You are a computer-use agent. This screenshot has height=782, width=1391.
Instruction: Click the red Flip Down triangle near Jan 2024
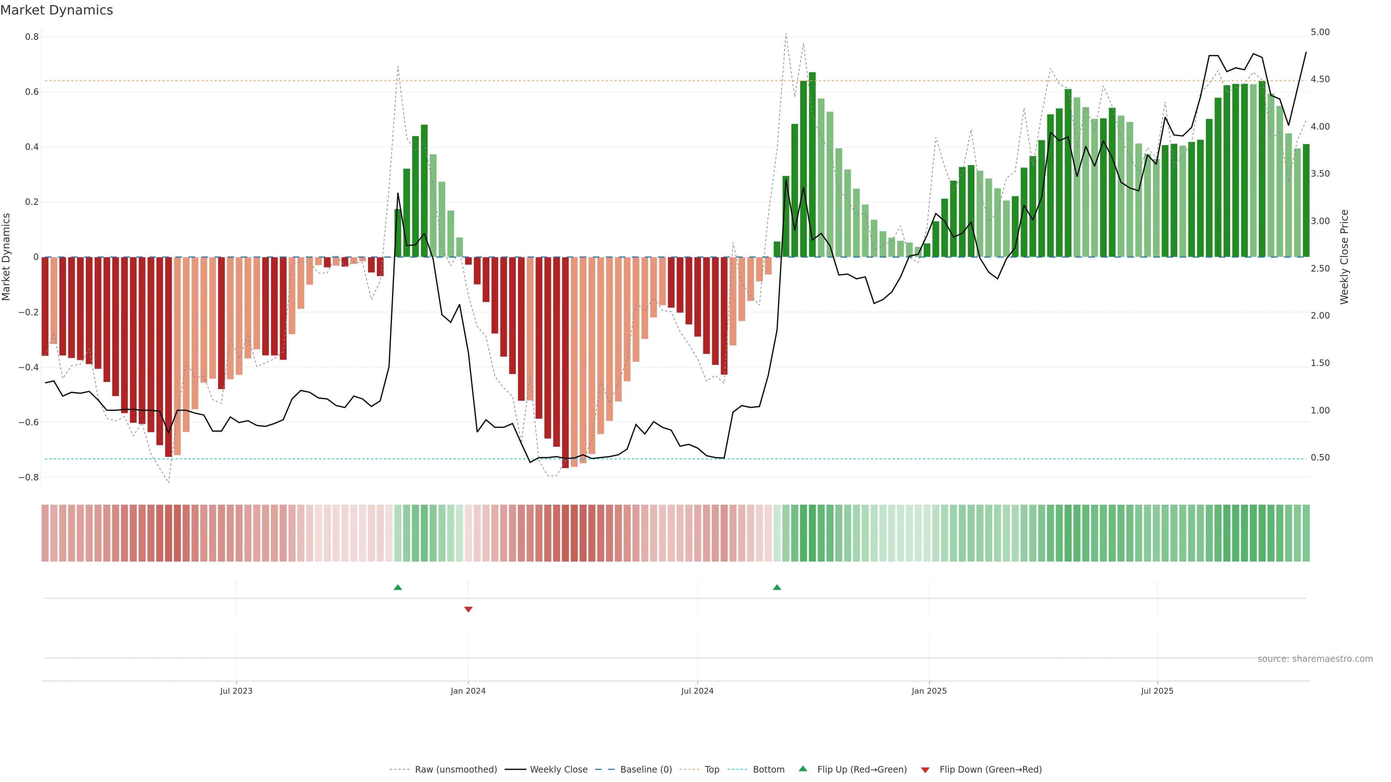(x=468, y=609)
